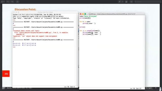
Task: Select the markup pen highlight tool
Action: pyautogui.click(x=119, y=2)
